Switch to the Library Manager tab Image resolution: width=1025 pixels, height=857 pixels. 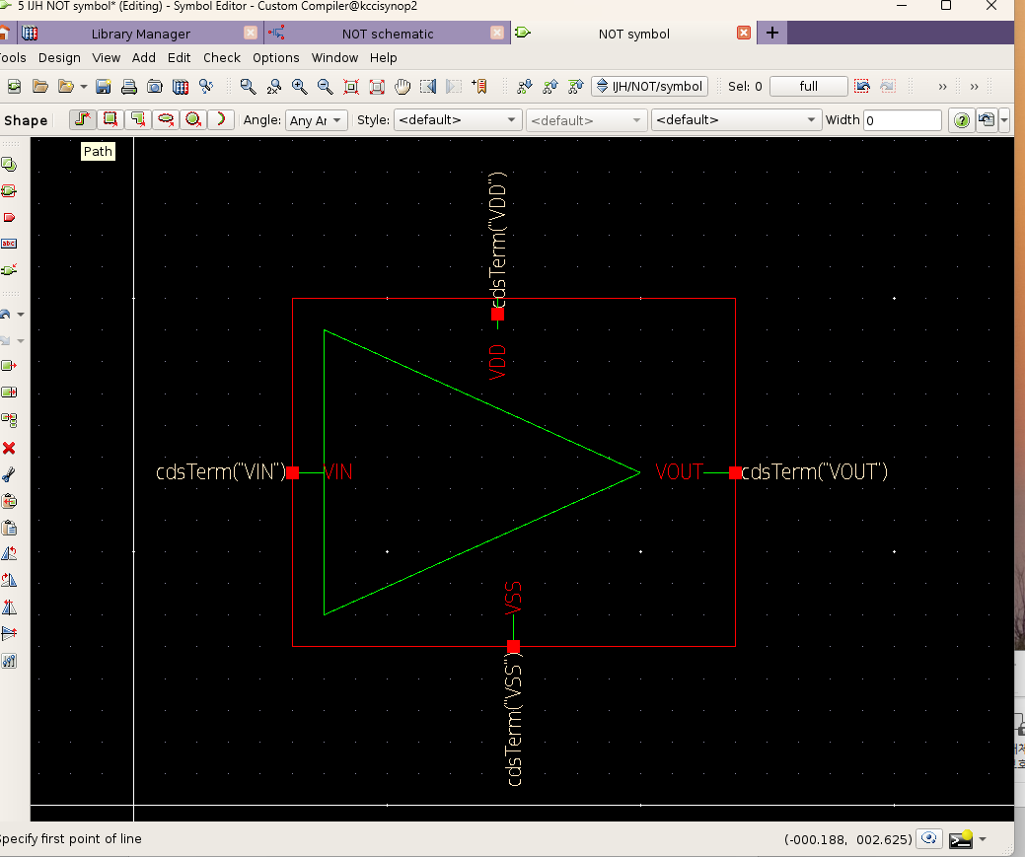pos(140,34)
